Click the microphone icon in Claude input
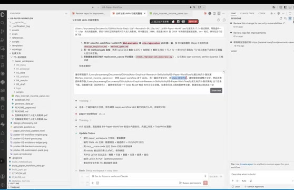 [x=205, y=176]
